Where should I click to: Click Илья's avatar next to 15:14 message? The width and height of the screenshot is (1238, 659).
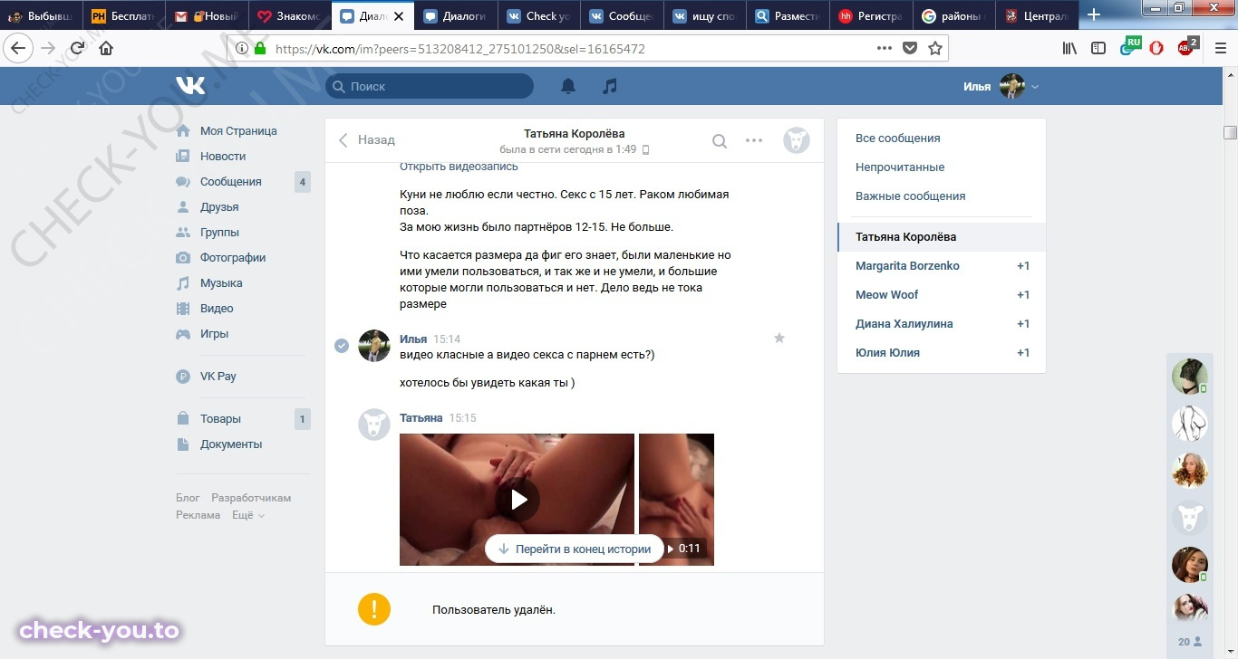click(374, 346)
